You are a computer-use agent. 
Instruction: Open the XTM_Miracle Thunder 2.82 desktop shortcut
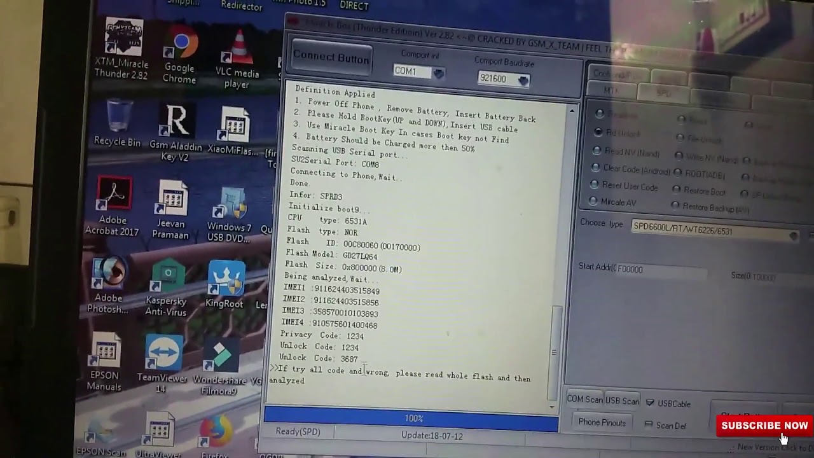click(122, 50)
